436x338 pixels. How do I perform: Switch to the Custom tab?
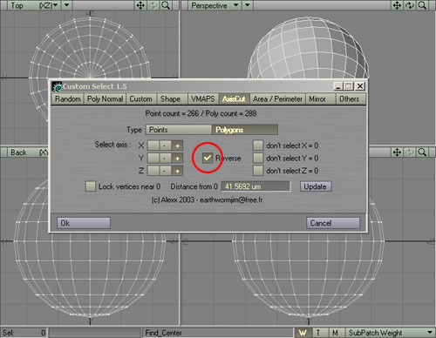tap(141, 99)
